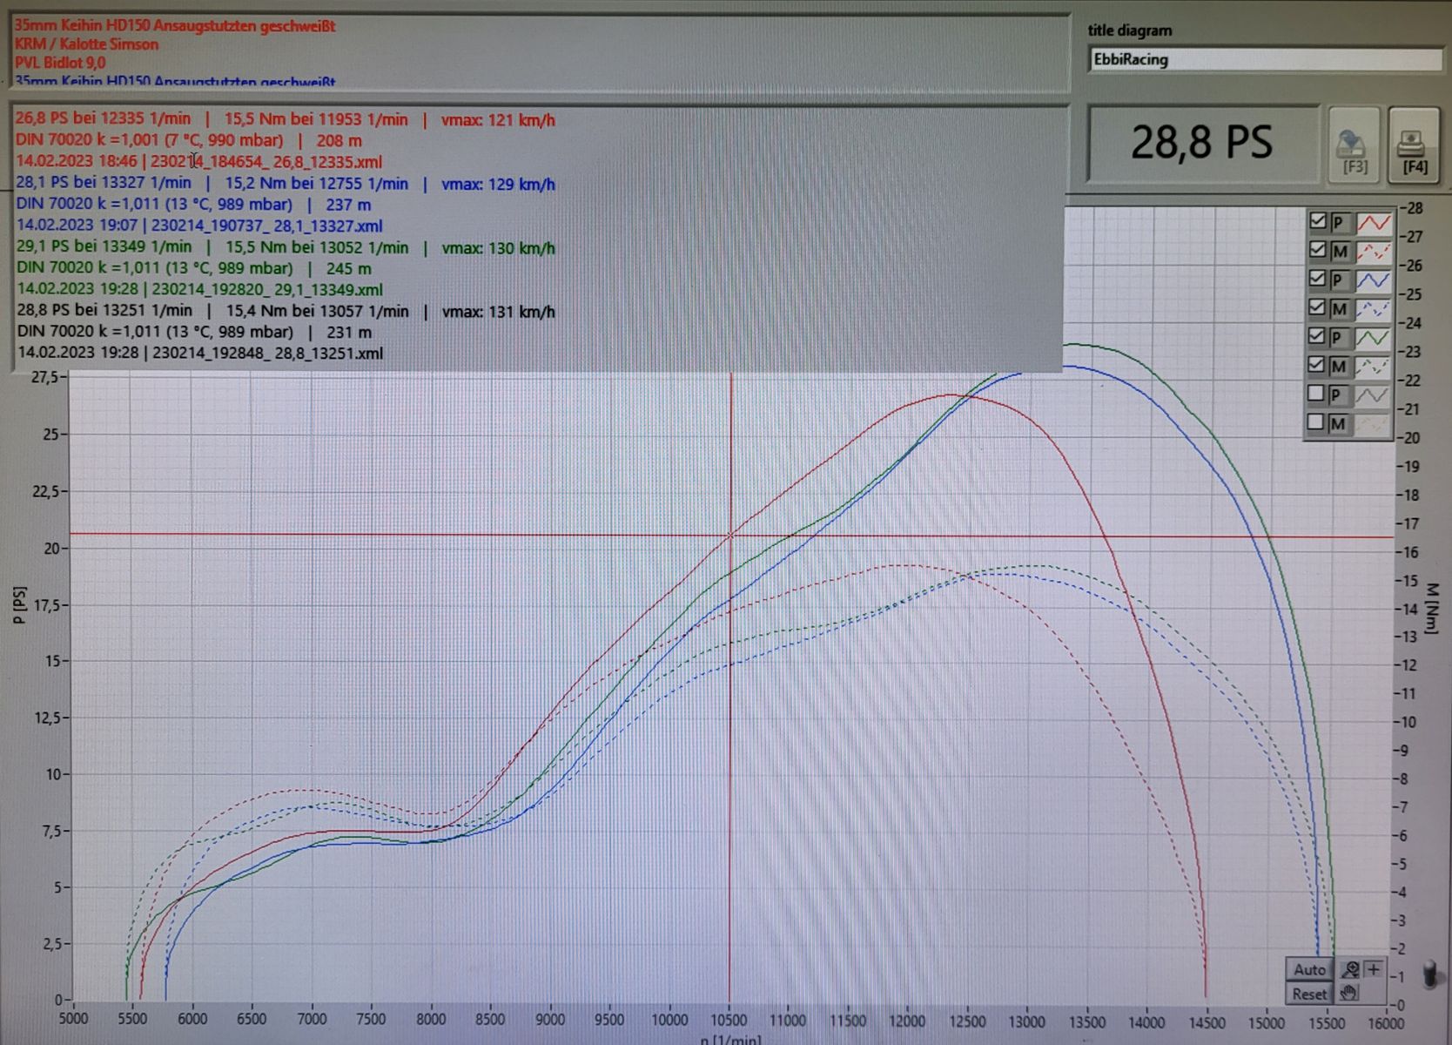Image resolution: width=1452 pixels, height=1045 pixels.
Task: Flip the toggle switch beside torque axis
Action: 1429,974
